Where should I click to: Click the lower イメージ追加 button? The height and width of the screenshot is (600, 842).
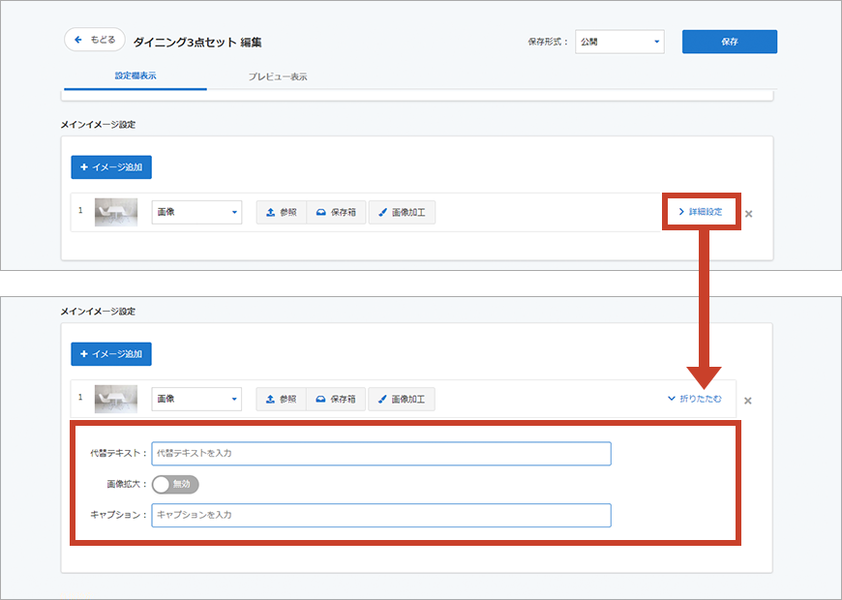click(111, 354)
